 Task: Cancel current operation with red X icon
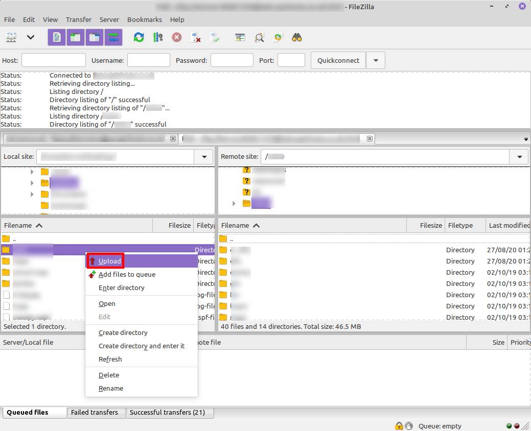176,37
